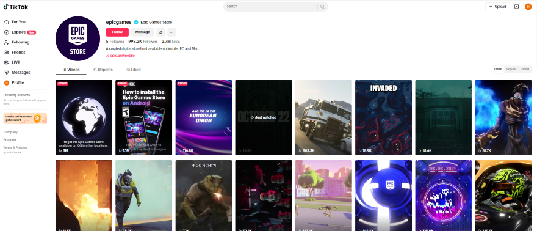Image resolution: width=537 pixels, height=231 pixels.
Task: Open the pinned Android install guide video
Action: 144,117
